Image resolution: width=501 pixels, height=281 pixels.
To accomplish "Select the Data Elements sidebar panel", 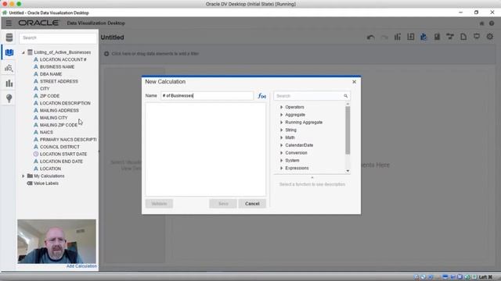I will 9,52.
